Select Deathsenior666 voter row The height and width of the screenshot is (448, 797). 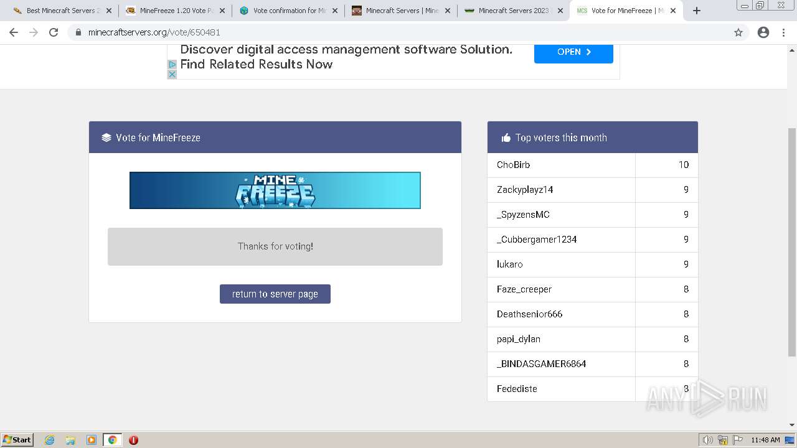(x=592, y=314)
